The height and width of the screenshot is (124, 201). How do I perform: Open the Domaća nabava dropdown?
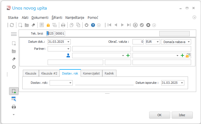tap(189, 42)
